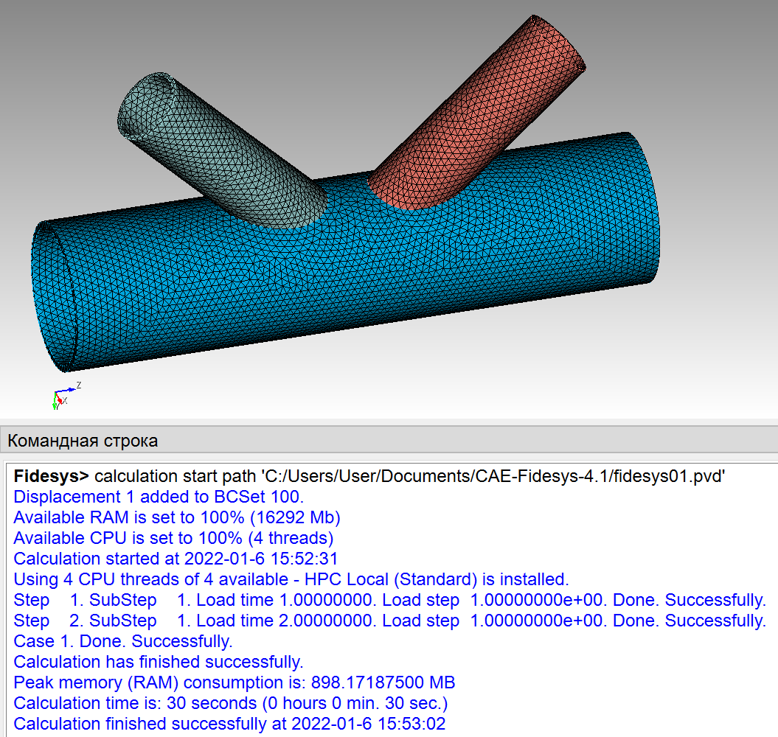The image size is (778, 737).
Task: Click 'Available CPU is set to 100%' line
Action: click(173, 538)
